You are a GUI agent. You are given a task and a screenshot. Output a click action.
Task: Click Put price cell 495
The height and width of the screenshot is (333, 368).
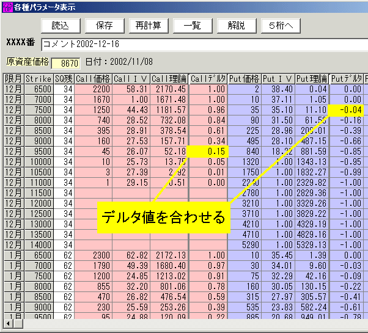tap(245, 141)
